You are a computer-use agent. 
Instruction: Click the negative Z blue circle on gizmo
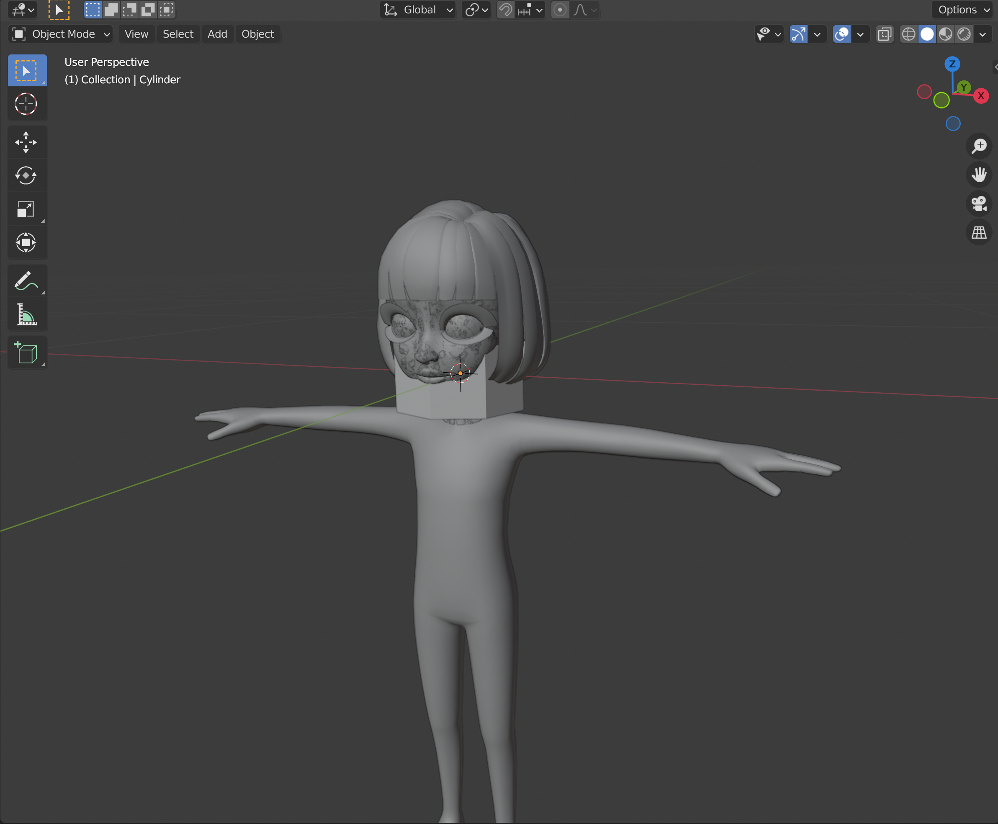point(953,124)
